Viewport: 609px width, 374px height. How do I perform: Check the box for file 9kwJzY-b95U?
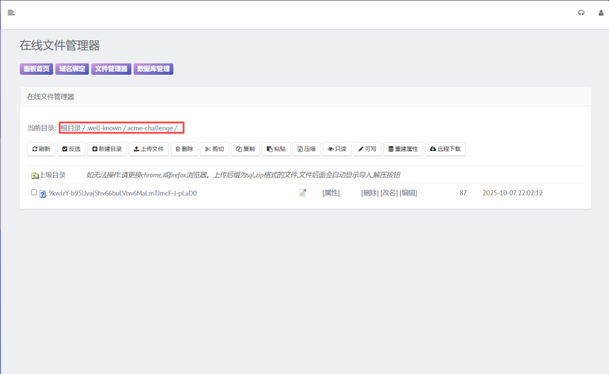[x=34, y=192]
